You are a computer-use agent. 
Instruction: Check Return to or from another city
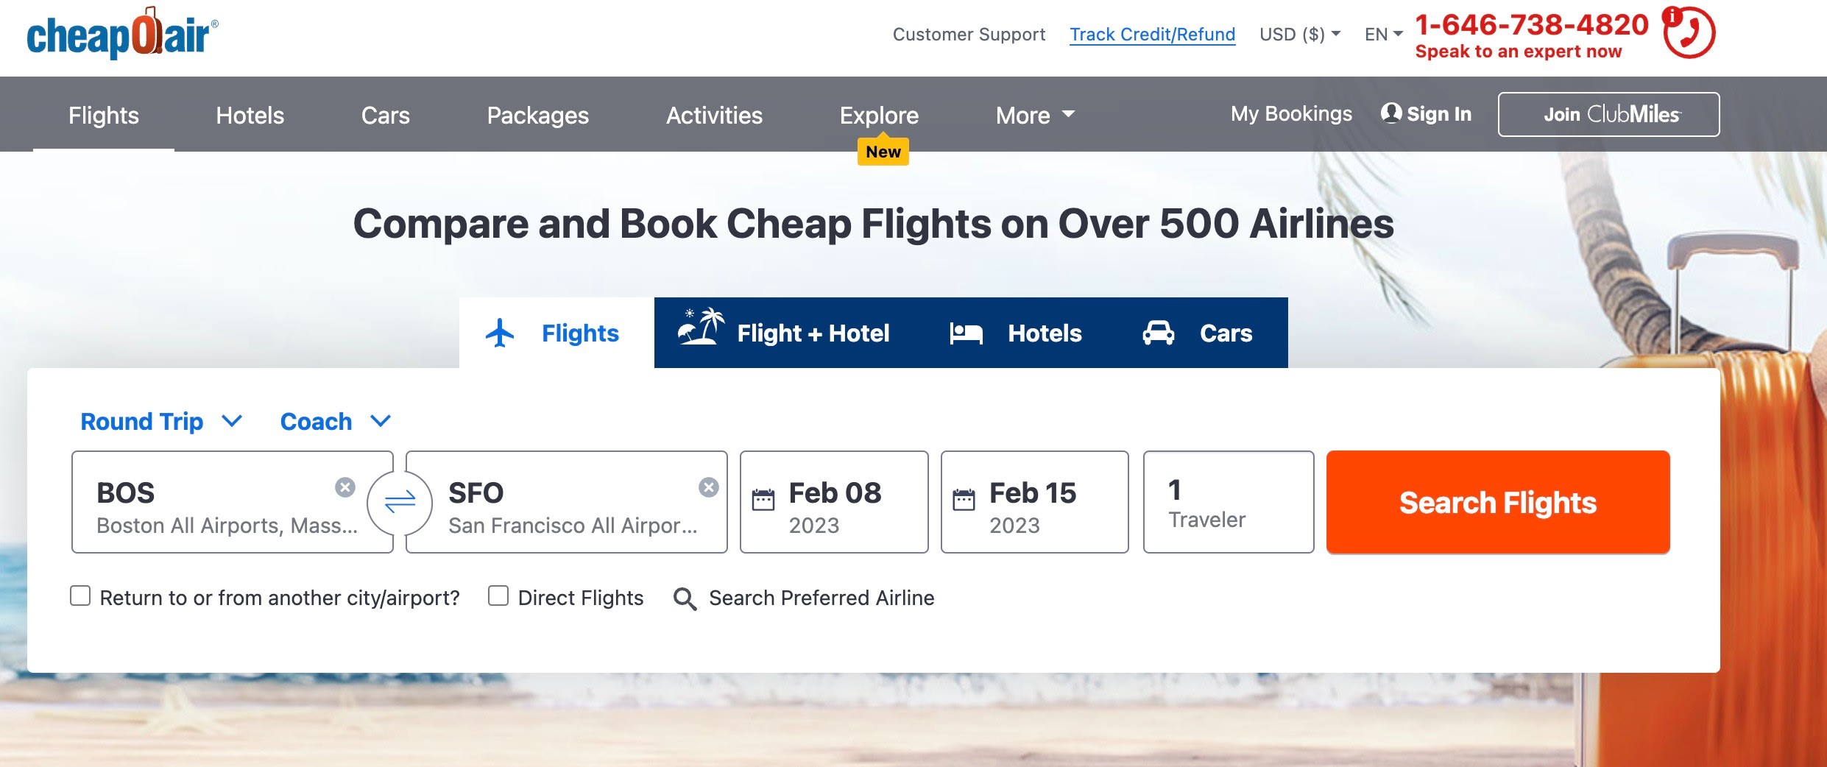(80, 596)
